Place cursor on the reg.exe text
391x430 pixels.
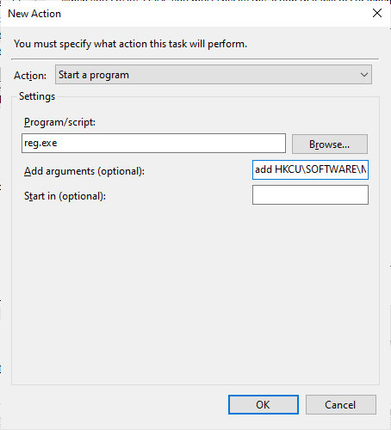click(40, 143)
